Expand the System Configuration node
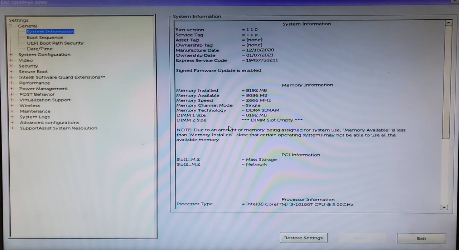459x250 pixels. pyautogui.click(x=11, y=55)
